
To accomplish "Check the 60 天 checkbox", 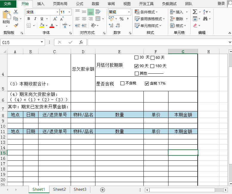I will coord(152,58).
